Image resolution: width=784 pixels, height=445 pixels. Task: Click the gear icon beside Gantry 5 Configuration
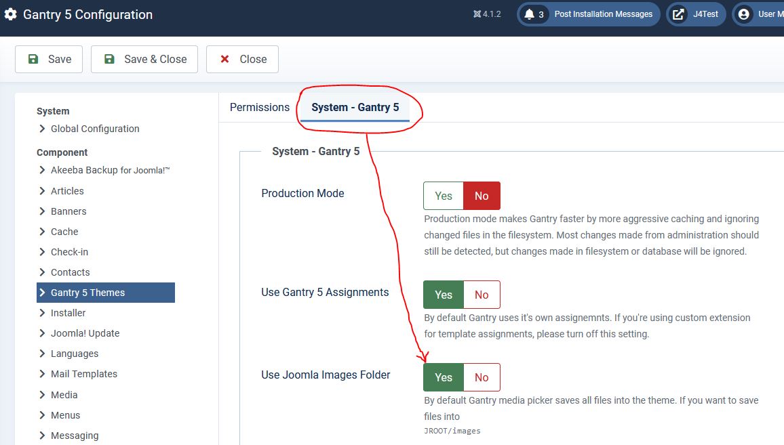click(x=11, y=14)
